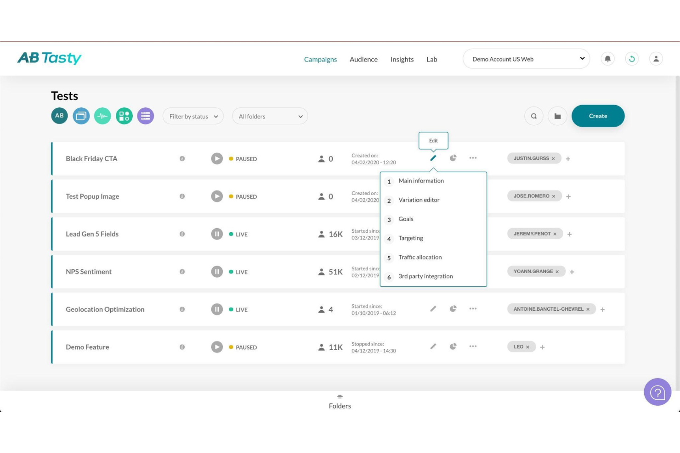Click the info icon next to NPS Sentiment
The height and width of the screenshot is (453, 680).
(x=182, y=271)
